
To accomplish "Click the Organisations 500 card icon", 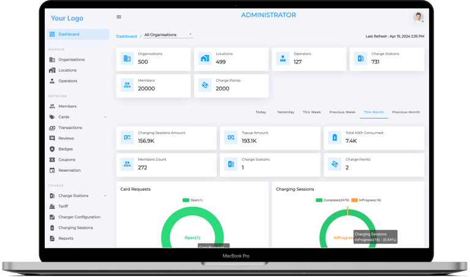I will click(x=127, y=58).
